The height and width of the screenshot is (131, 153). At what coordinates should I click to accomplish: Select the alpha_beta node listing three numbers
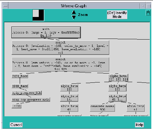click(x=118, y=78)
